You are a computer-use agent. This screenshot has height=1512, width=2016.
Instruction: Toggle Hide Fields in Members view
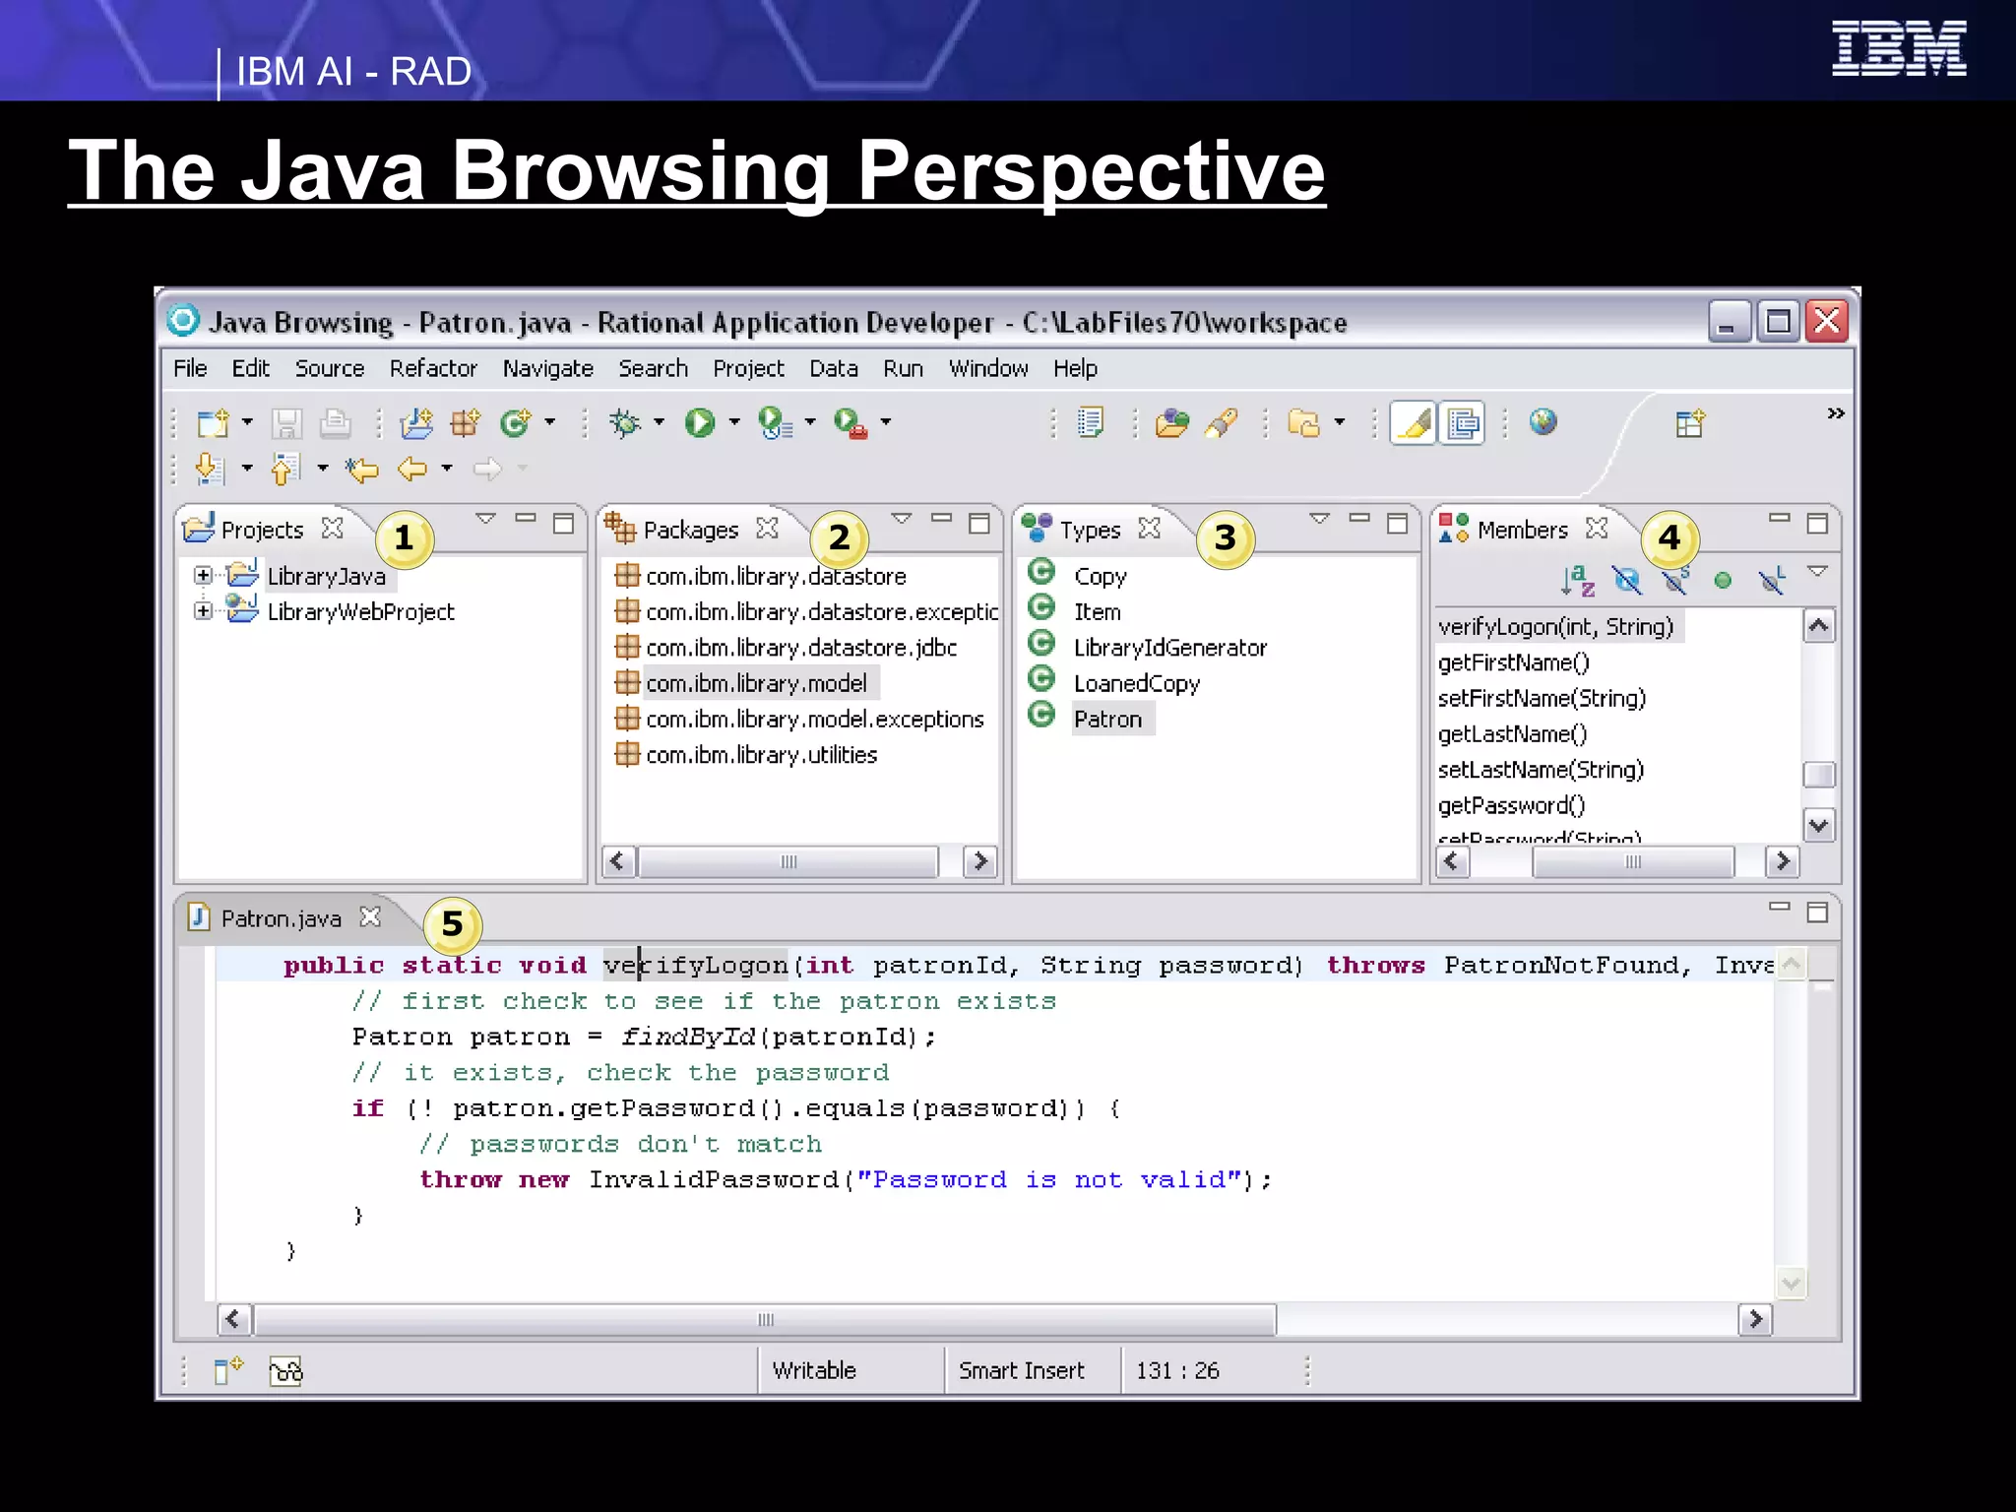point(1627,581)
